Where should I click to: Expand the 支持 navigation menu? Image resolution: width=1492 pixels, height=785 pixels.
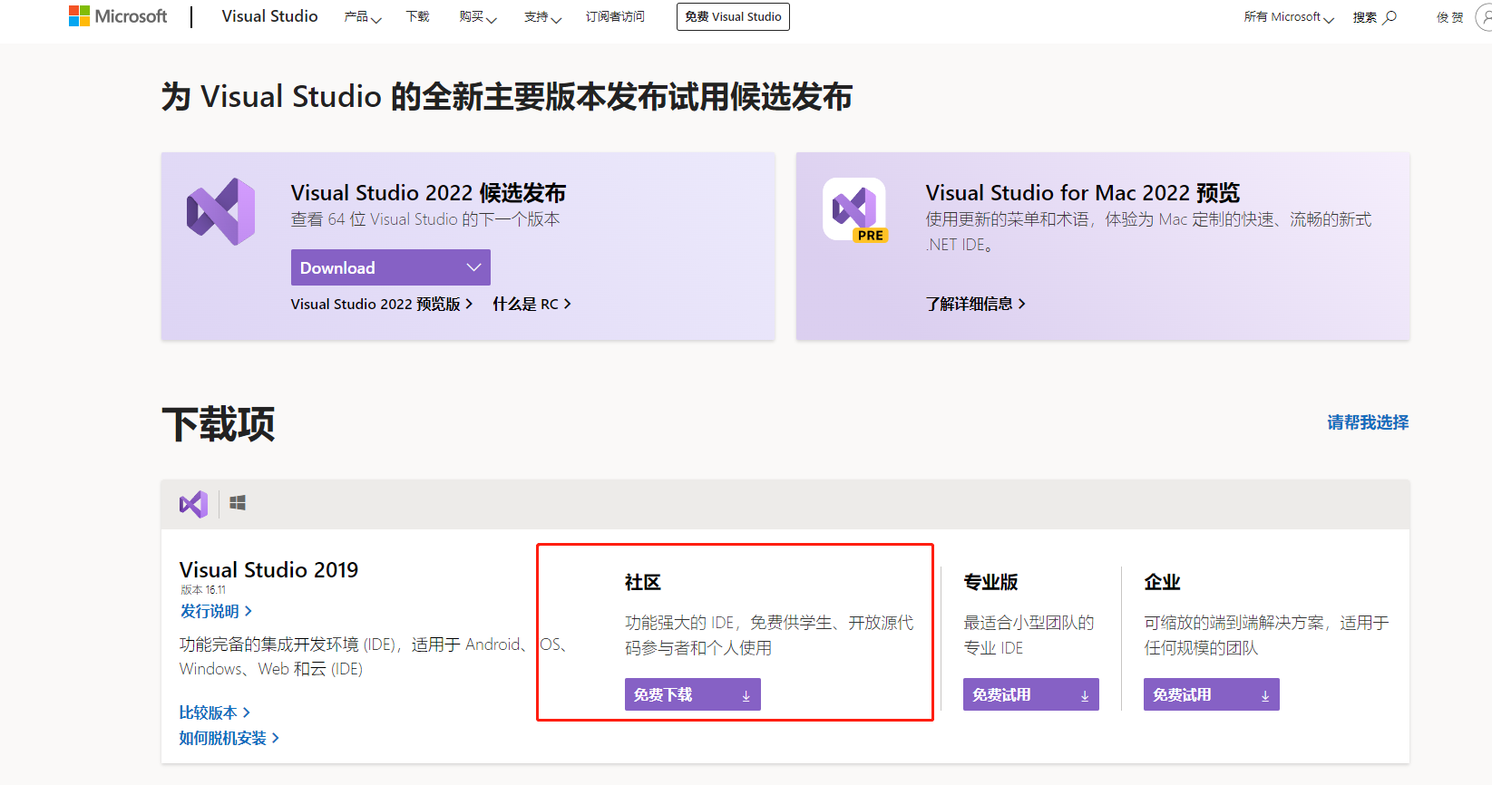click(542, 17)
